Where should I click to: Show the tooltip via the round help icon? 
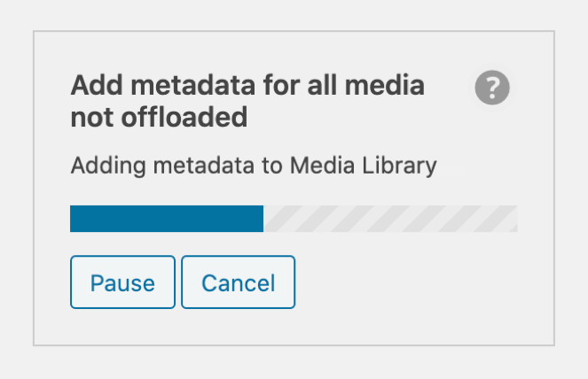click(x=492, y=88)
